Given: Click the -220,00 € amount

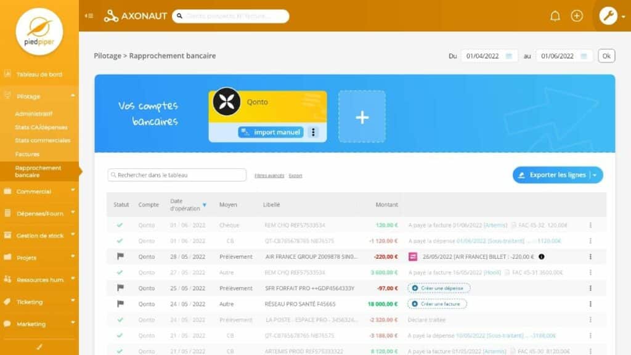Looking at the screenshot, I should point(386,256).
